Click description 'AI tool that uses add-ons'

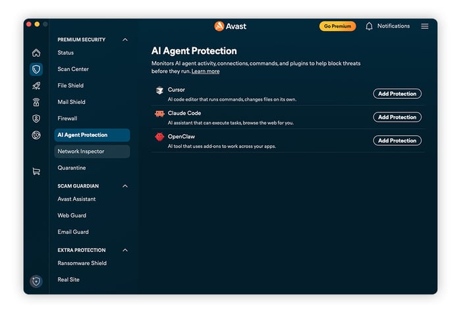222,146
